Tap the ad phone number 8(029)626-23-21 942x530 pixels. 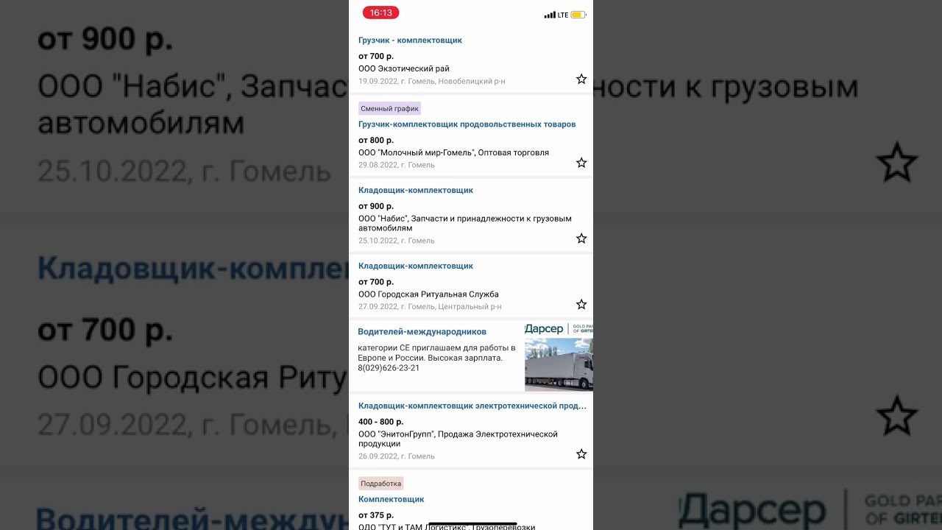click(389, 368)
